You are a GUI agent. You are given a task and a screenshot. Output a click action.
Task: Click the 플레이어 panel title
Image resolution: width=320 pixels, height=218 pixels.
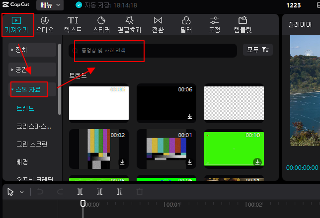(300, 25)
